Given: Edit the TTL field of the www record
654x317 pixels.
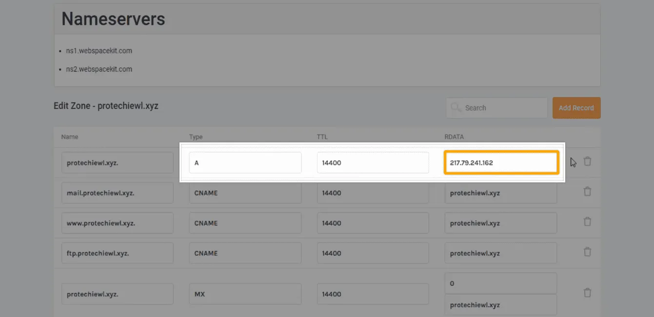Looking at the screenshot, I should 373,223.
